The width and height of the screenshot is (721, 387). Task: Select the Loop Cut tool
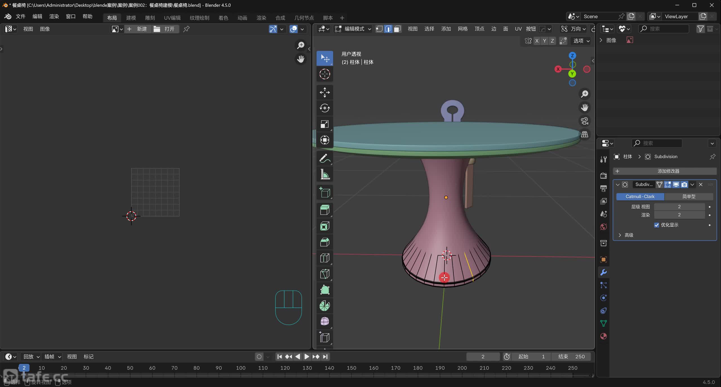click(324, 258)
